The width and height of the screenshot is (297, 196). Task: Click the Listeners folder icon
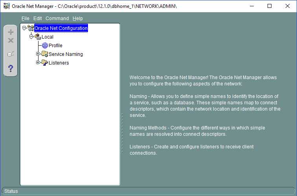coord(45,63)
